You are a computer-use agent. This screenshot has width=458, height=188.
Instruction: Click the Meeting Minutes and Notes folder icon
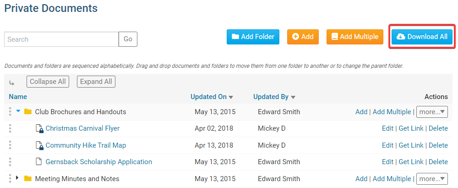(28, 179)
